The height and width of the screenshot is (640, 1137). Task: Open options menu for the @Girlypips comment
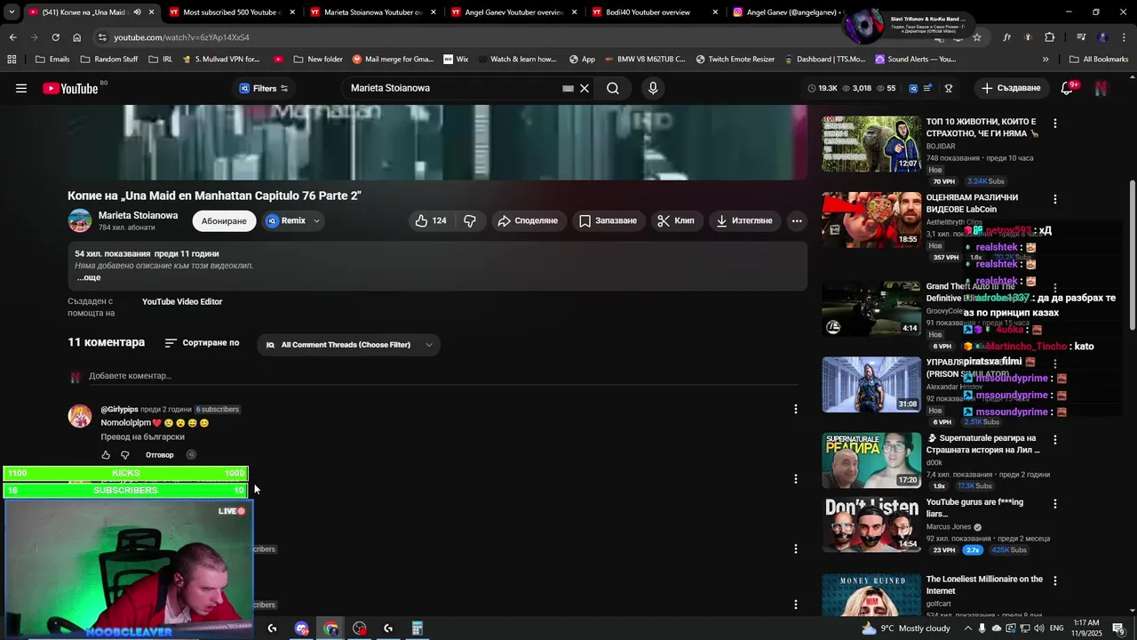[795, 409]
